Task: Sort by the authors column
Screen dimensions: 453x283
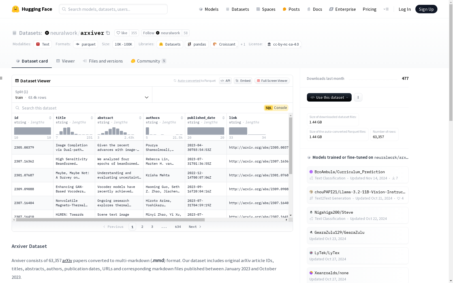Action: coord(182,118)
